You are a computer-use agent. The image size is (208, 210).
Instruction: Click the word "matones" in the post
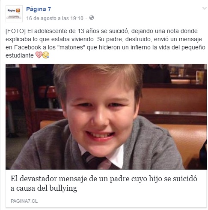click(72, 47)
